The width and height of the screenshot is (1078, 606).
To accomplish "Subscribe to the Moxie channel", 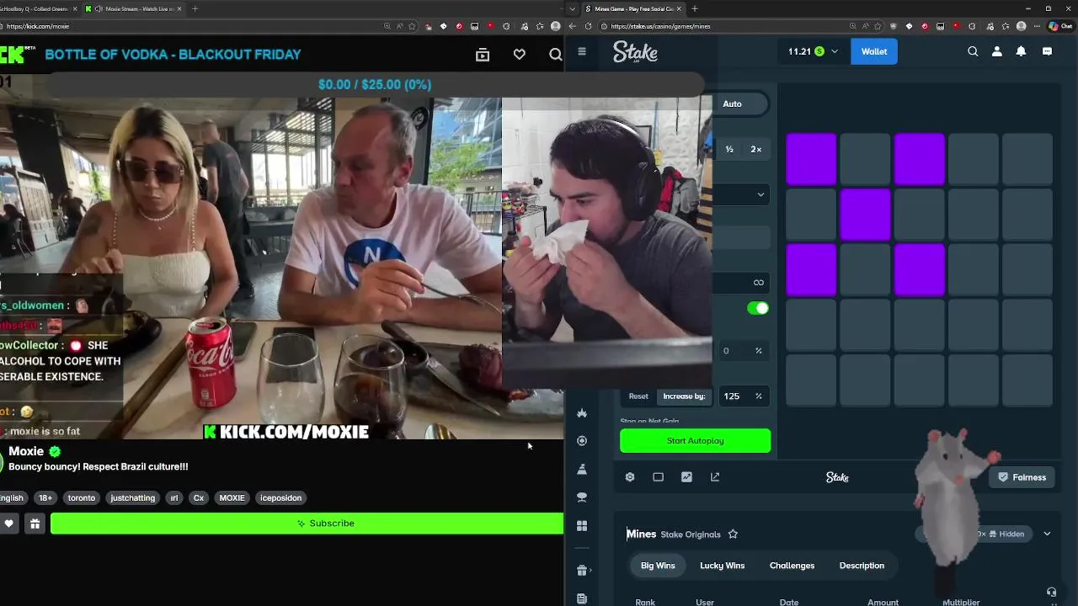I will pyautogui.click(x=307, y=524).
